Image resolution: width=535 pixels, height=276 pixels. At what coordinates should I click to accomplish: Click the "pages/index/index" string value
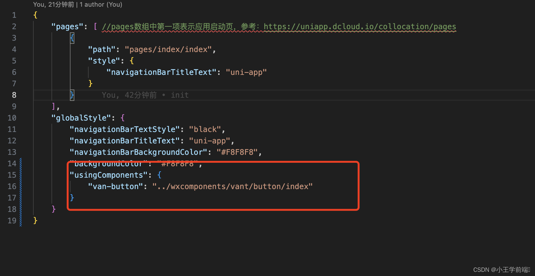168,49
